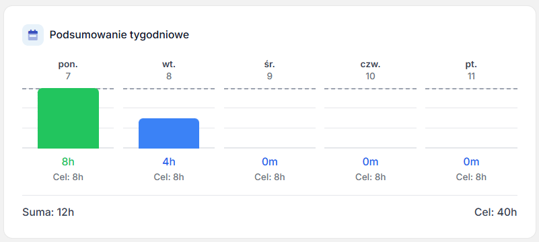Click the Podsumowanie tygodniowe heading
The height and width of the screenshot is (242, 539).
[119, 35]
